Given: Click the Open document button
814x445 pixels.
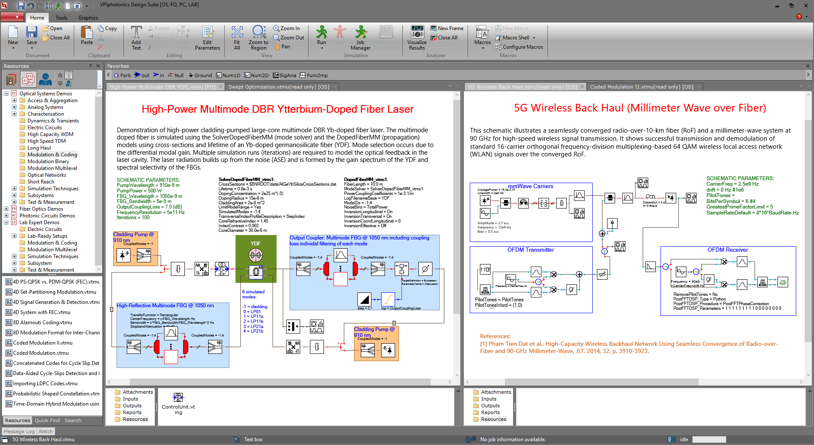Looking at the screenshot, I should (x=53, y=28).
